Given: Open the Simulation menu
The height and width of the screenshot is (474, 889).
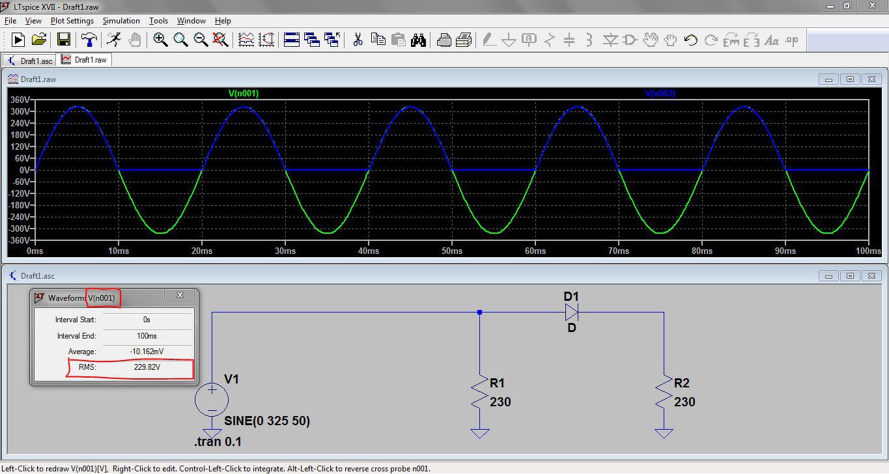Looking at the screenshot, I should [x=121, y=21].
